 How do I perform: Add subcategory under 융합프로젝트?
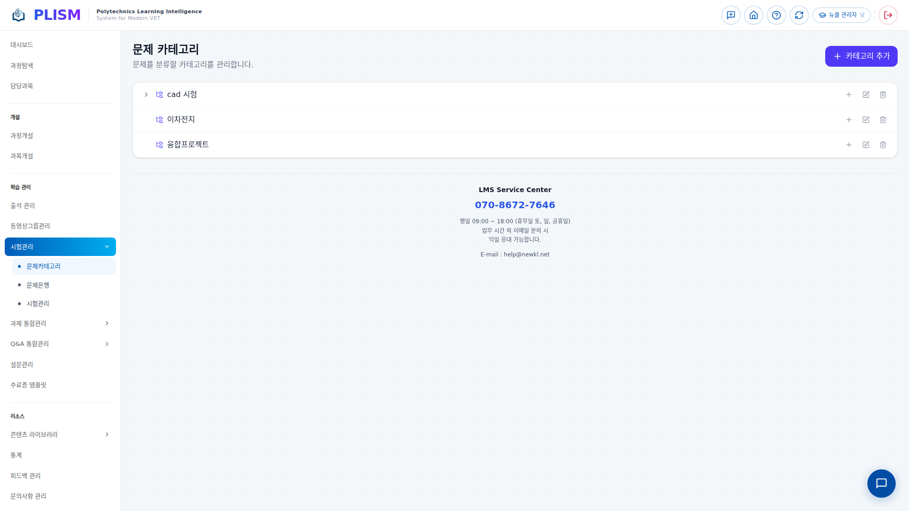(x=848, y=145)
